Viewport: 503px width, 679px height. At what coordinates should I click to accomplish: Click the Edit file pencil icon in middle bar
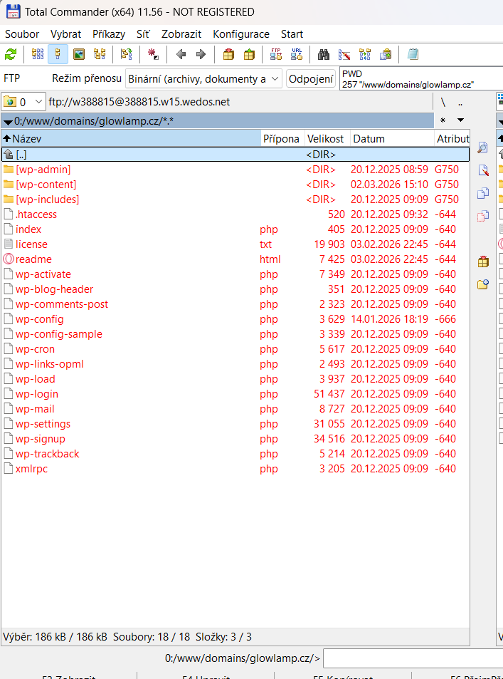(483, 170)
